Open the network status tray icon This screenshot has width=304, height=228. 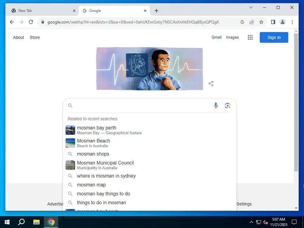pos(259,222)
